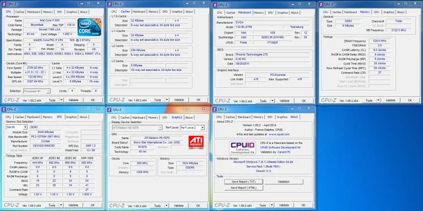Click the Code Name value Bloomfield
Screen dimensions: 423x211
[x=37, y=25]
